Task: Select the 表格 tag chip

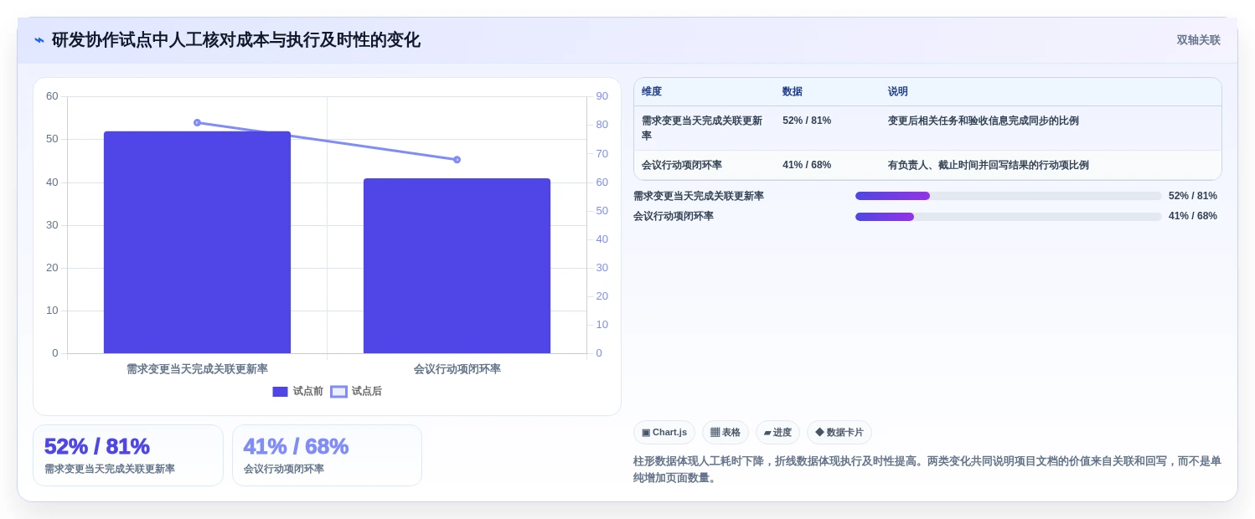Action: point(726,433)
